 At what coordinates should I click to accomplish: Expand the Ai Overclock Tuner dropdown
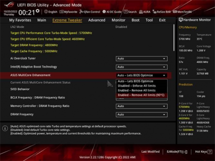coord(141,59)
